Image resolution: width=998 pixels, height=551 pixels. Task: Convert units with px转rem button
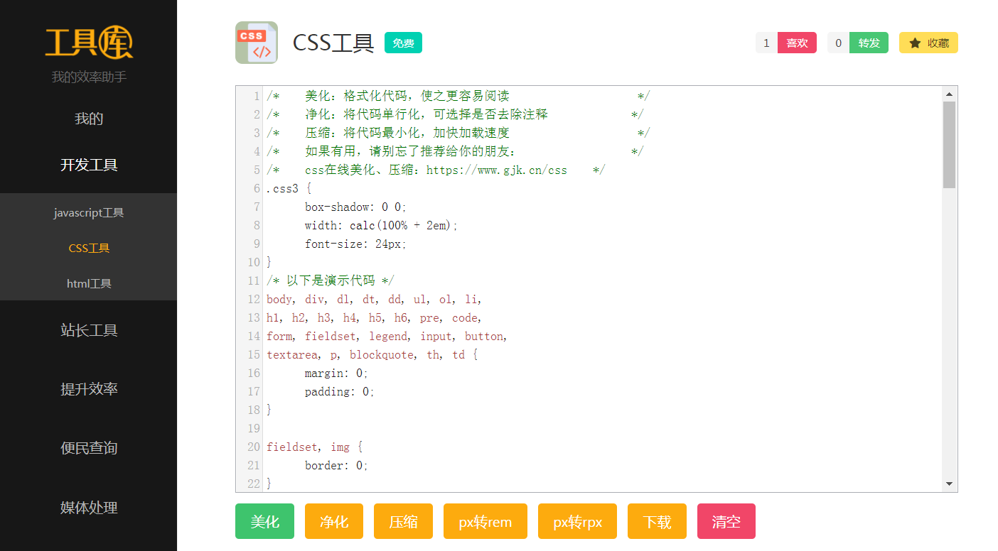485,522
